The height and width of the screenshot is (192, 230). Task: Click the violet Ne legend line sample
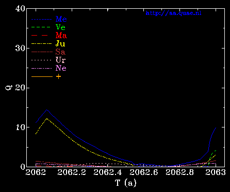pos(42,68)
